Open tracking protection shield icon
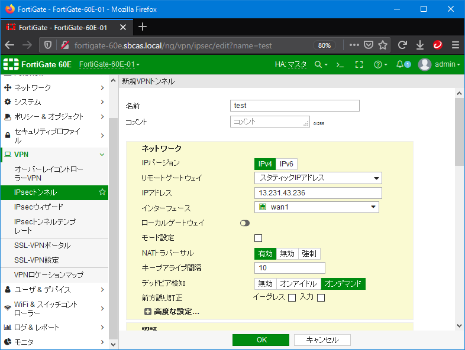465x350 pixels. pyautogui.click(x=48, y=45)
